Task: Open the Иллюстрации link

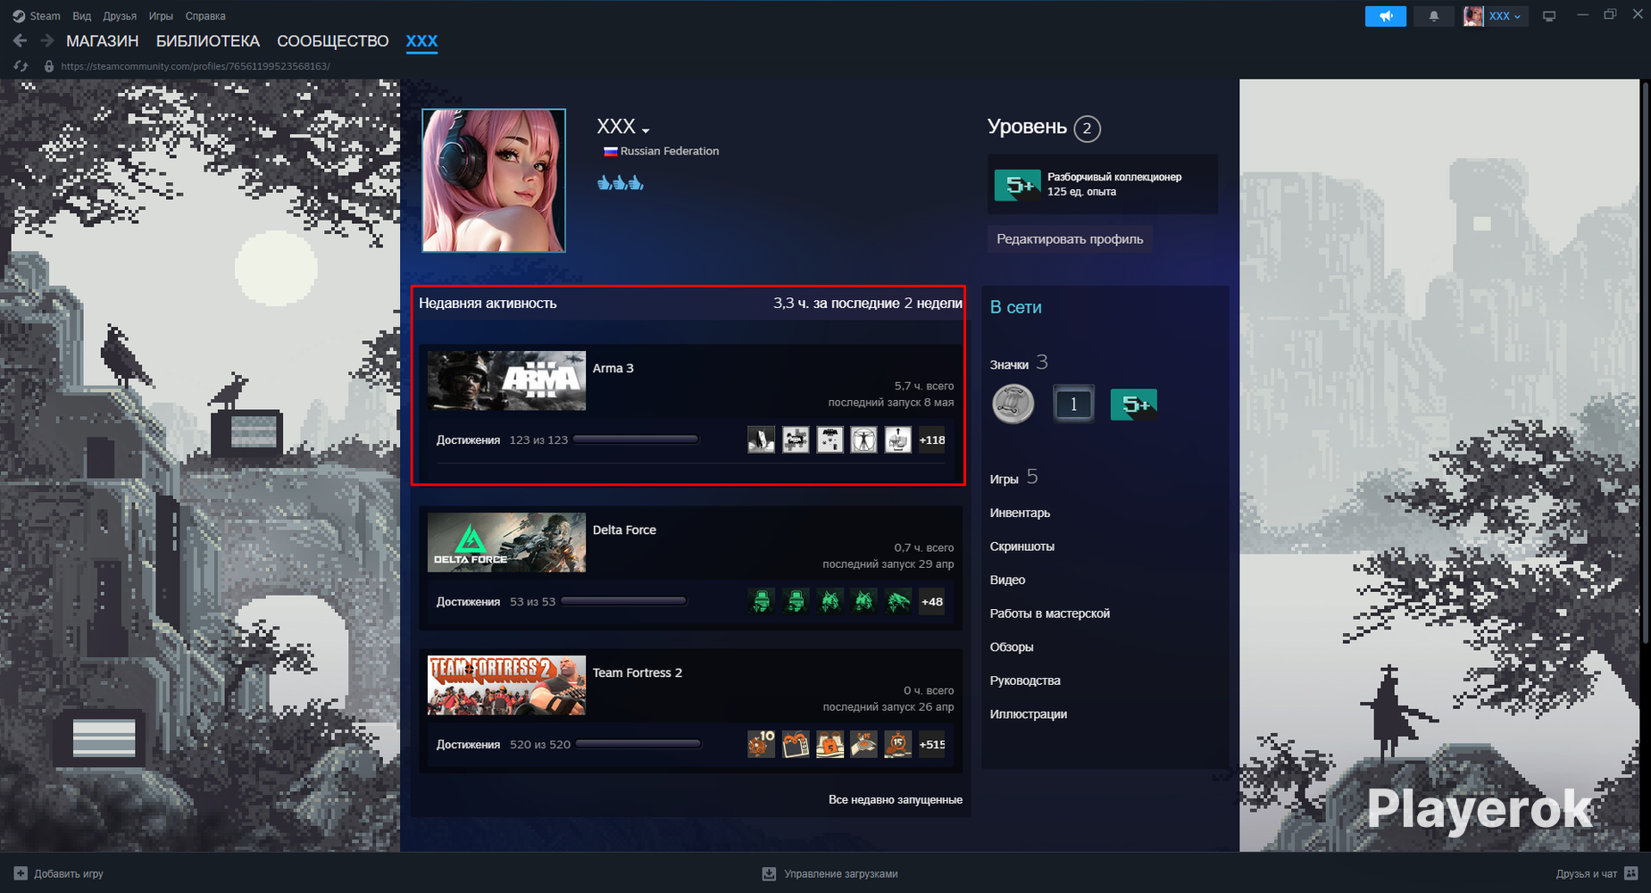Action: [x=1029, y=714]
